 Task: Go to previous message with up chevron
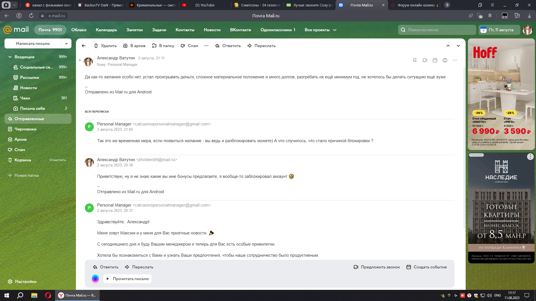pos(448,46)
